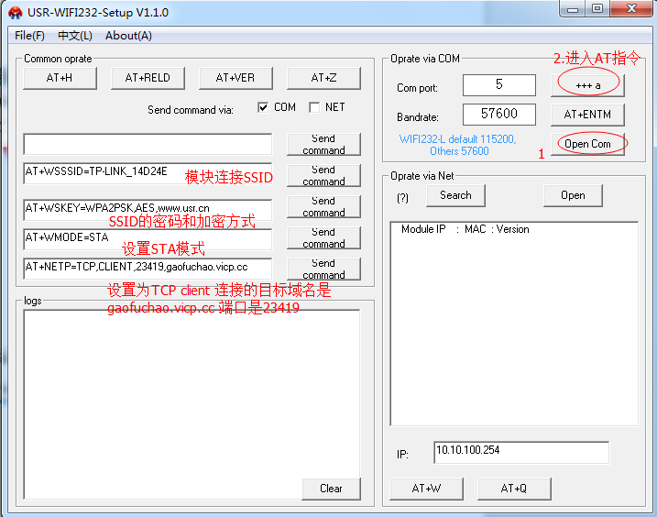657x517 pixels.
Task: Click the Com port input field
Action: [498, 85]
